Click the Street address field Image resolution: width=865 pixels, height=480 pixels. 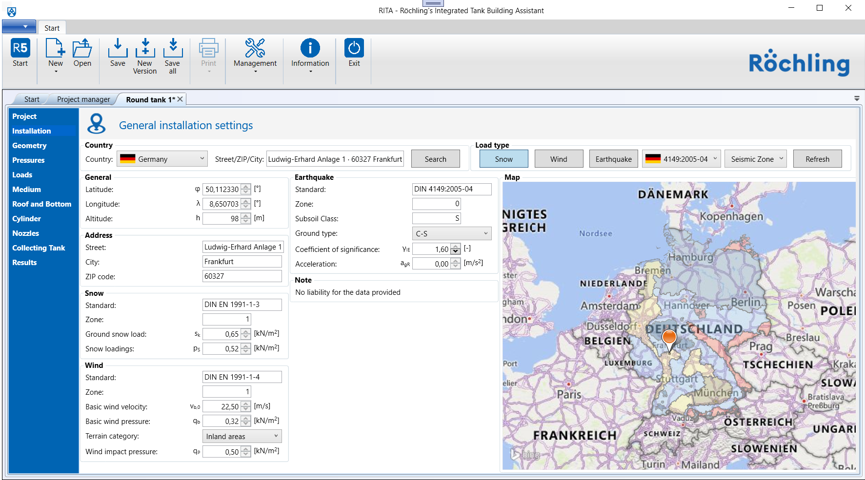pyautogui.click(x=243, y=247)
